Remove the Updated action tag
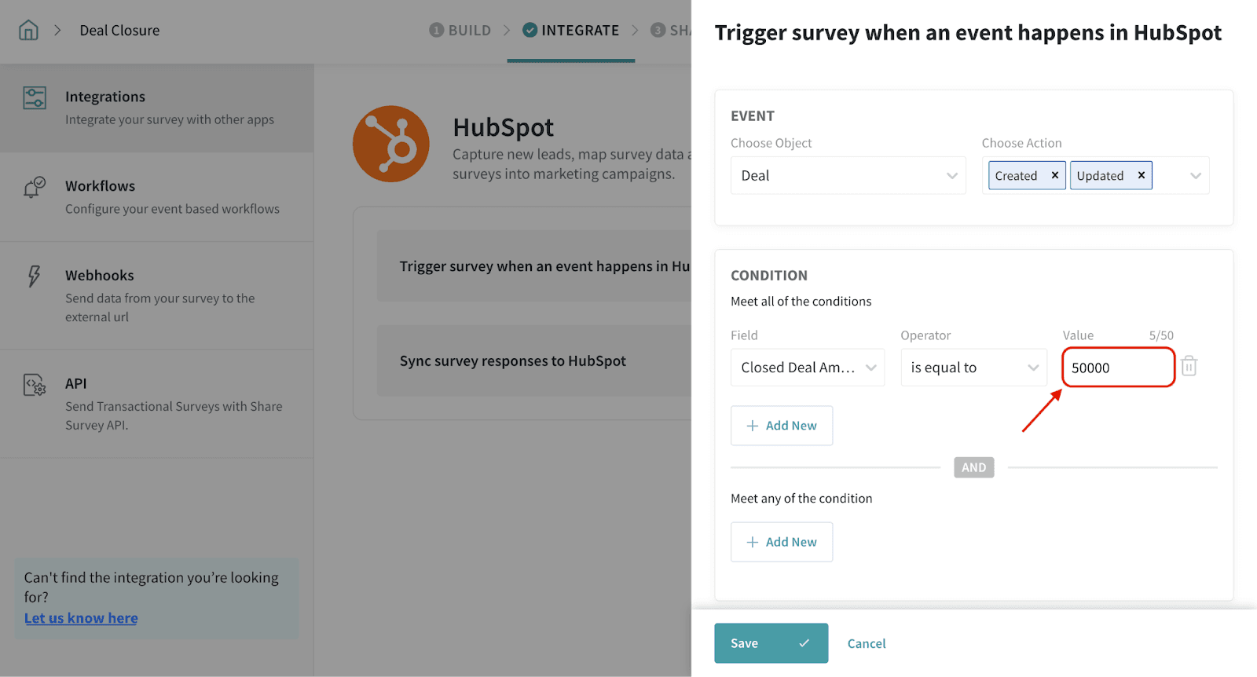This screenshot has height=677, width=1257. 1142,176
